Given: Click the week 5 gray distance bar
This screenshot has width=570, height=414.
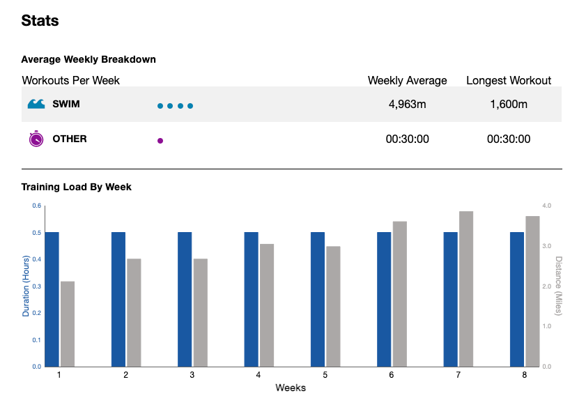Looking at the screenshot, I should click(x=333, y=306).
